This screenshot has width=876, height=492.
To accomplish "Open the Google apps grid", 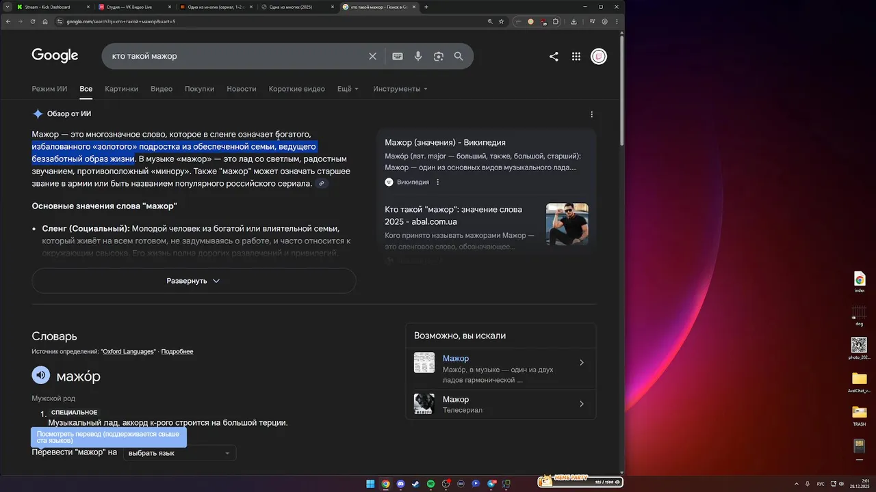I will point(576,56).
